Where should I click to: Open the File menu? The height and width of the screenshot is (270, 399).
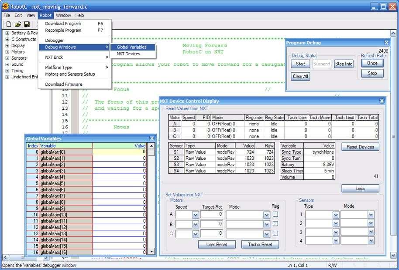(7, 15)
